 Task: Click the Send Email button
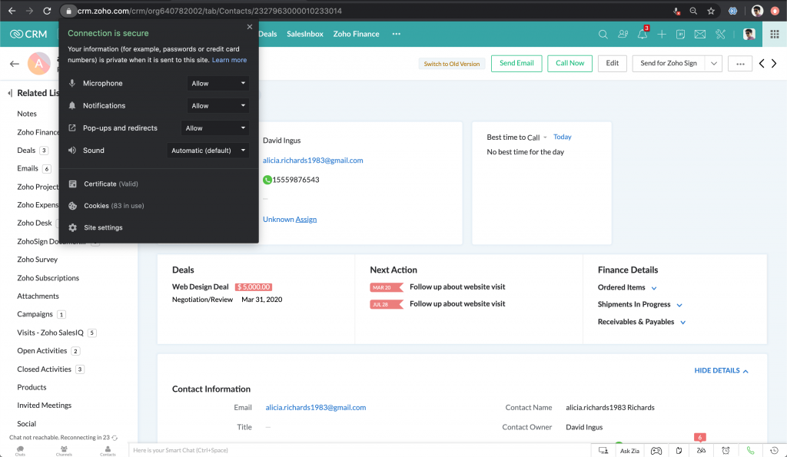(516, 64)
